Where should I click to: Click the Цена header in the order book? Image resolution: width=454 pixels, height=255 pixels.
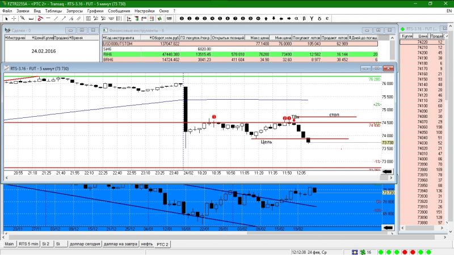(422, 36)
